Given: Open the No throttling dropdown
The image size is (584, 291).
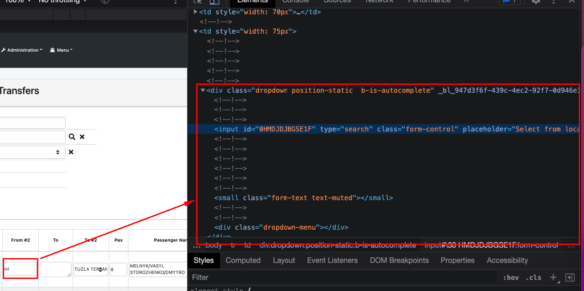Looking at the screenshot, I should (60, 2).
